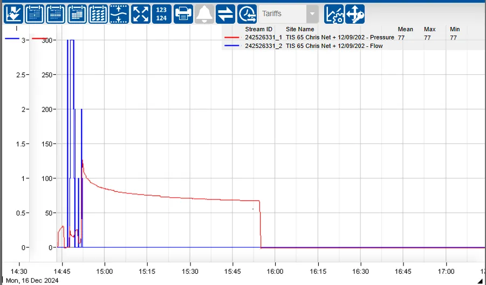
Task: Click the move arrows with key icon
Action: coord(355,14)
